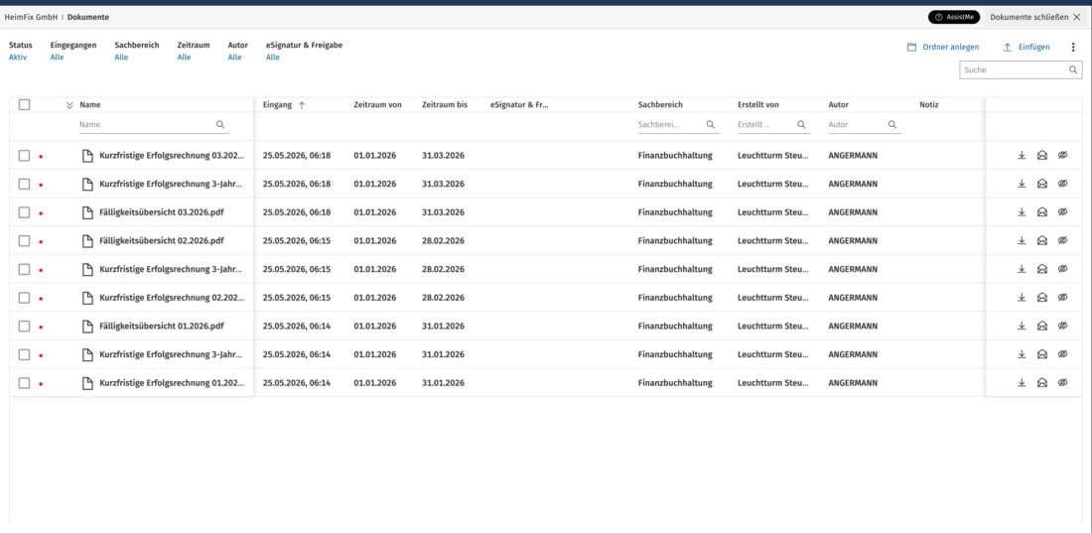Check the box for Kurzfristige Erfolgsrechnung 02.202…
This screenshot has height=533, width=1092.
point(25,298)
